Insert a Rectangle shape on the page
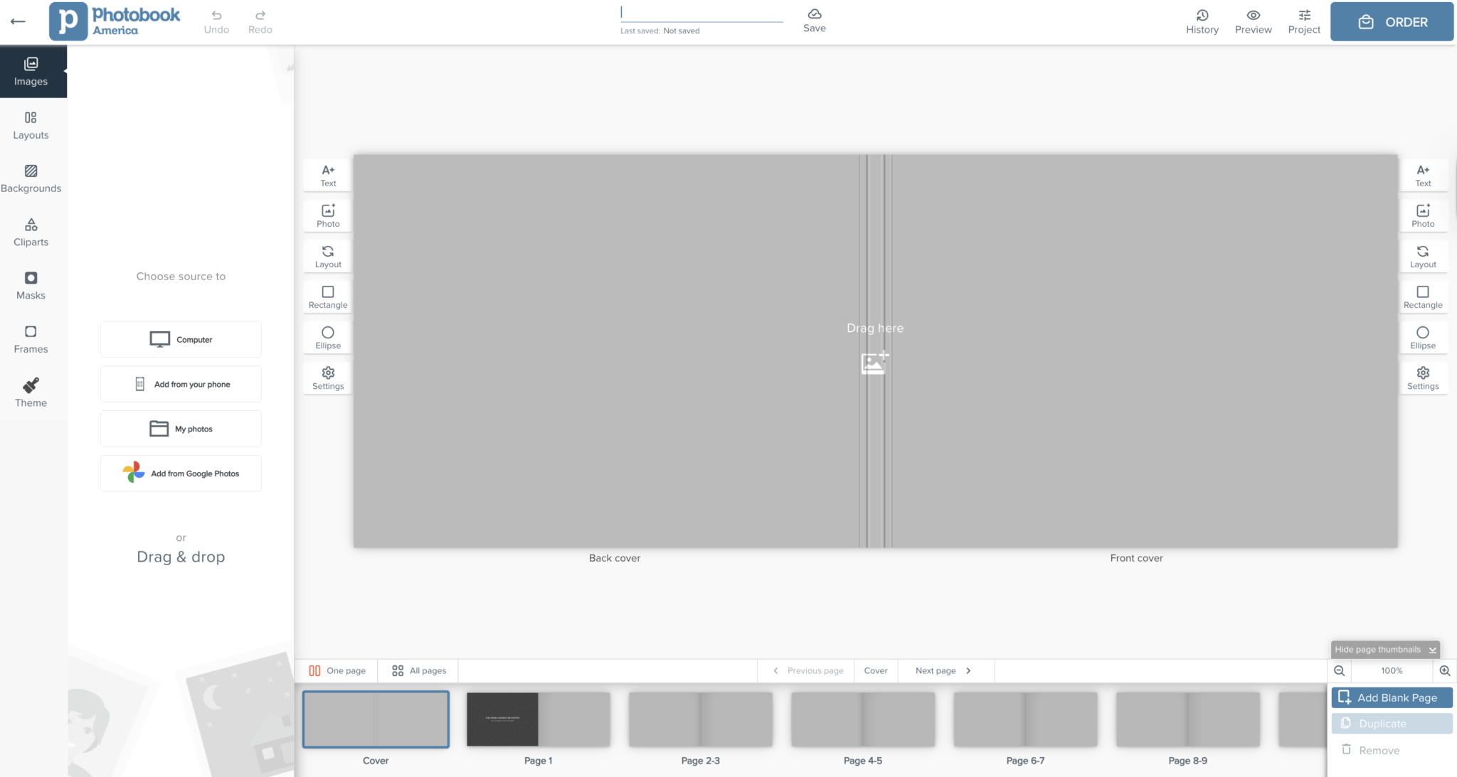The height and width of the screenshot is (777, 1457). point(327,296)
